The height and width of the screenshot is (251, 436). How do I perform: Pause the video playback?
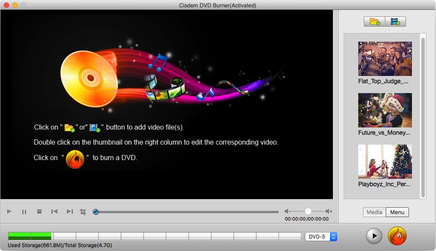coord(24,212)
